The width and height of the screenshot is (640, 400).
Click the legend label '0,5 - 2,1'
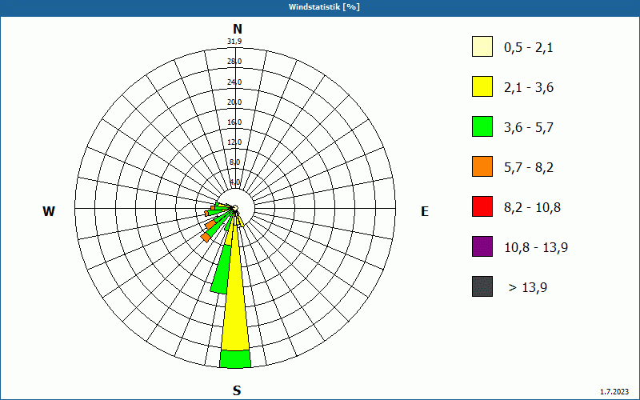click(529, 48)
